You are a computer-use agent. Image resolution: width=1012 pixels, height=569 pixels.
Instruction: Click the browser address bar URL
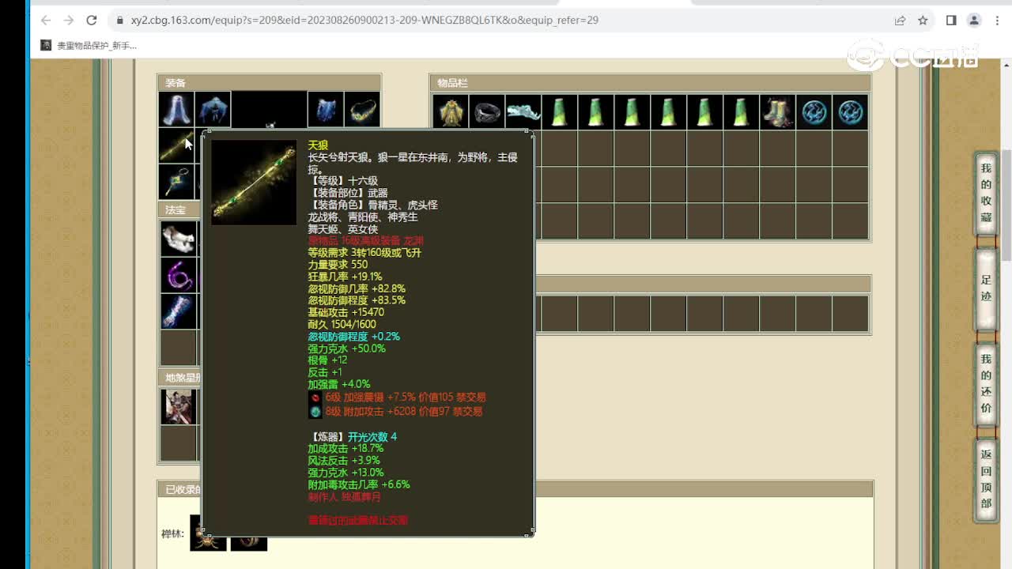(364, 20)
